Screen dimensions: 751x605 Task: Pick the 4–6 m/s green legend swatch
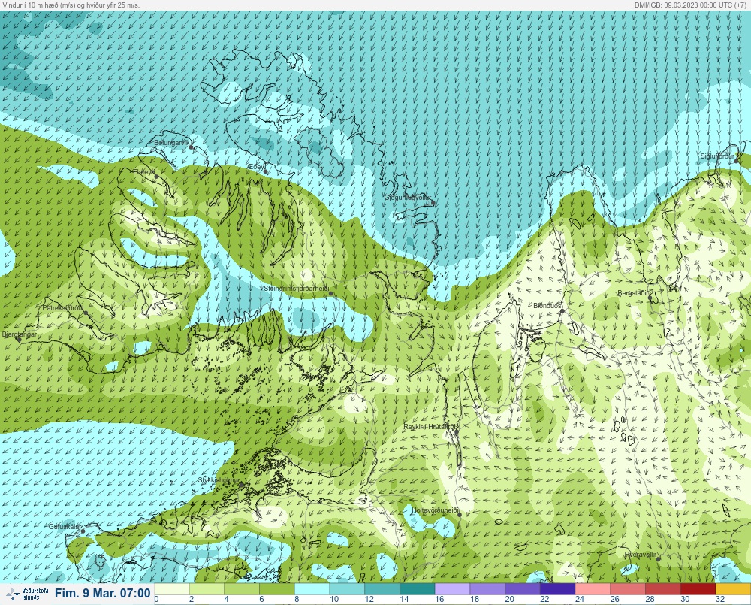click(x=242, y=588)
